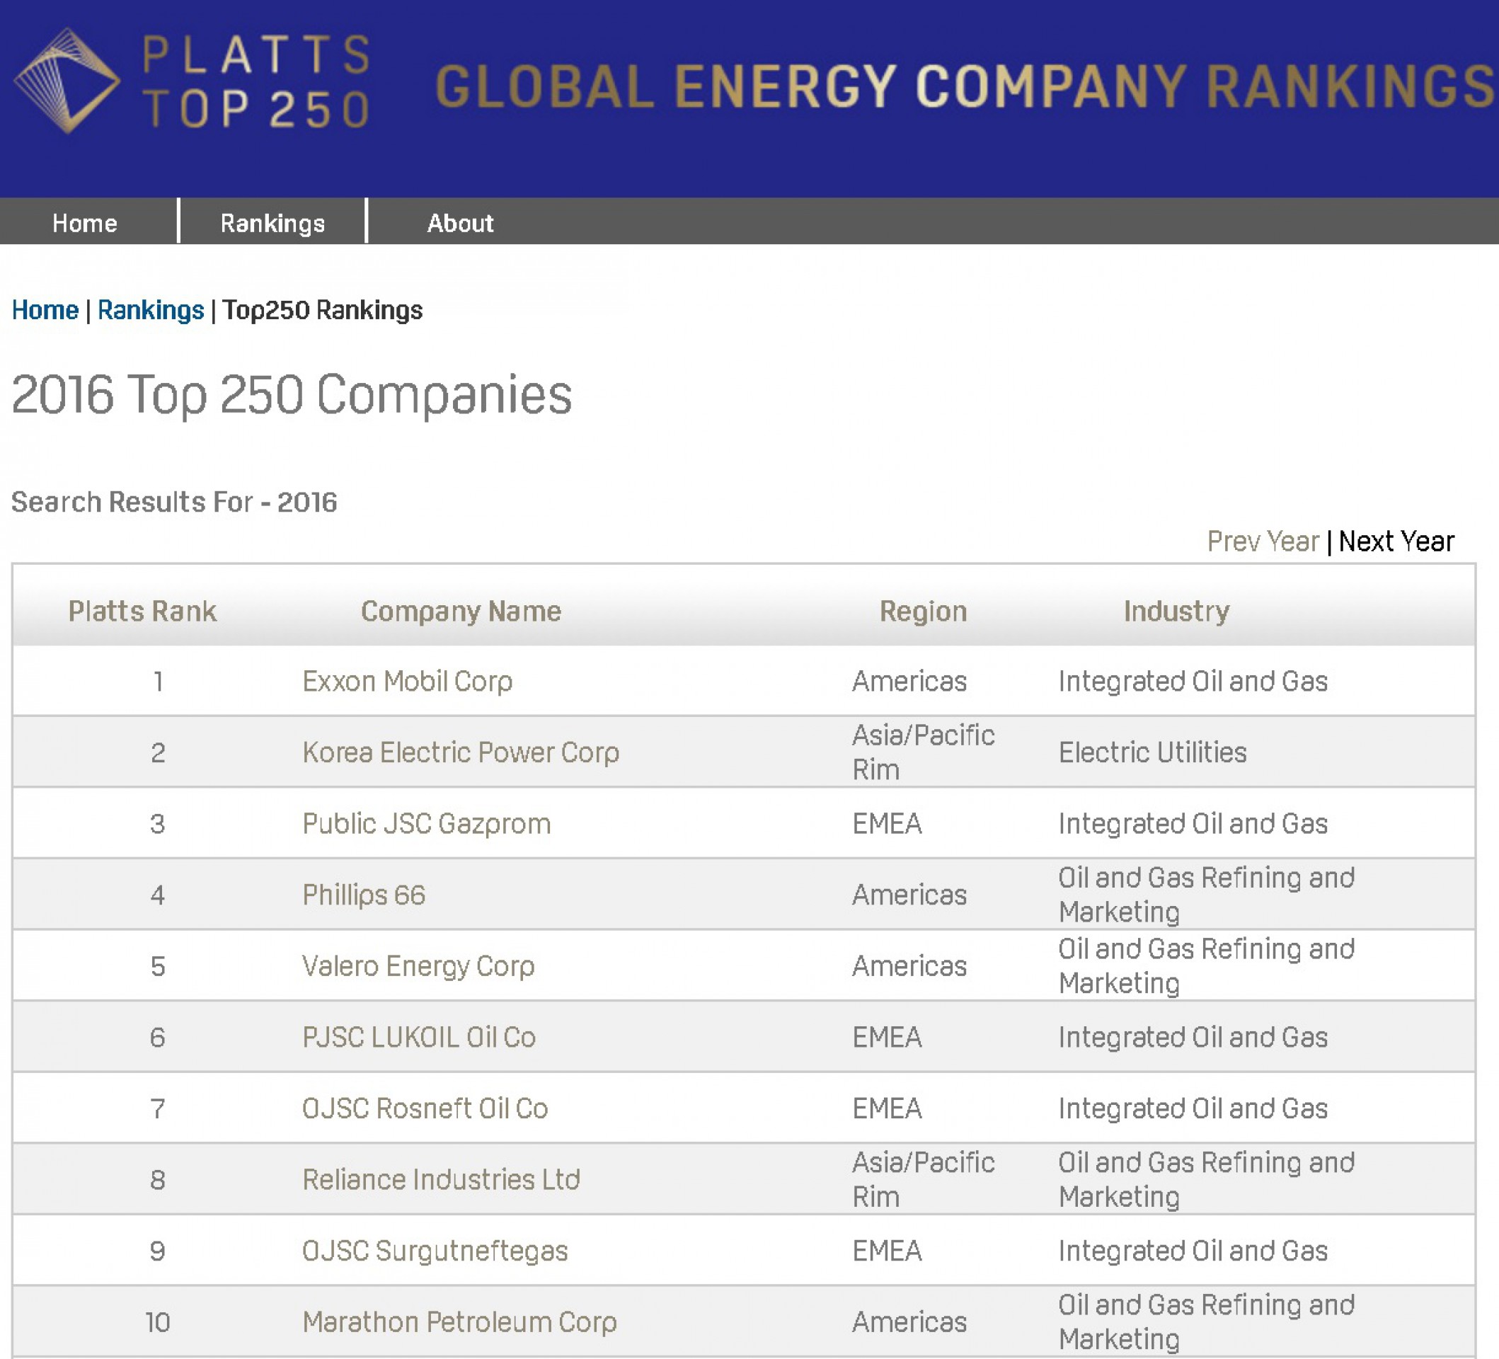Open the Rankings navigation menu item
This screenshot has width=1499, height=1359.
click(x=272, y=223)
